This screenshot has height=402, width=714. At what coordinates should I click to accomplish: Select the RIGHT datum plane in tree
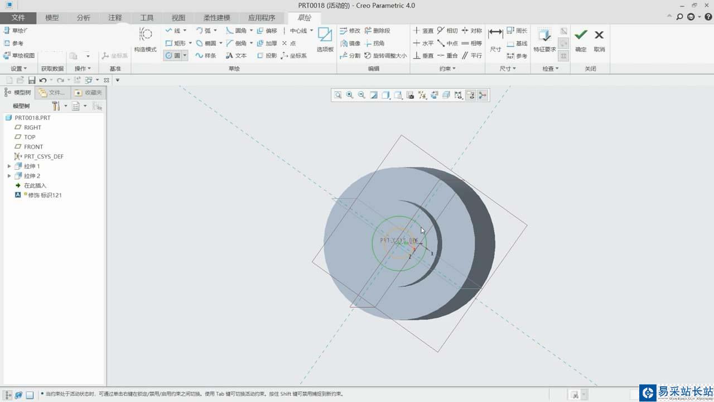pos(28,127)
